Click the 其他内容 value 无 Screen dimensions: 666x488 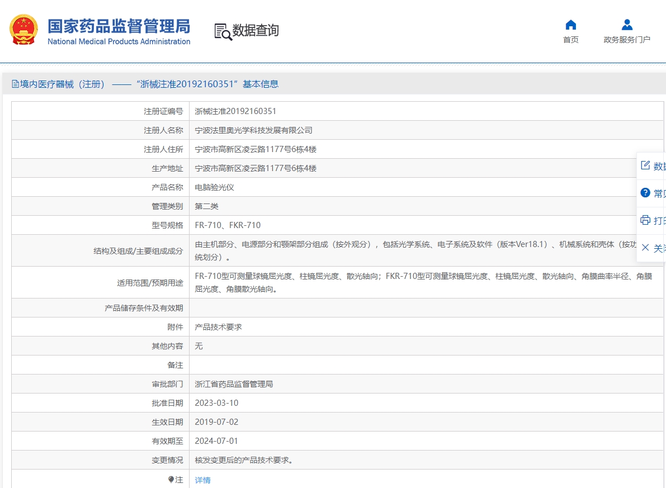tap(199, 346)
